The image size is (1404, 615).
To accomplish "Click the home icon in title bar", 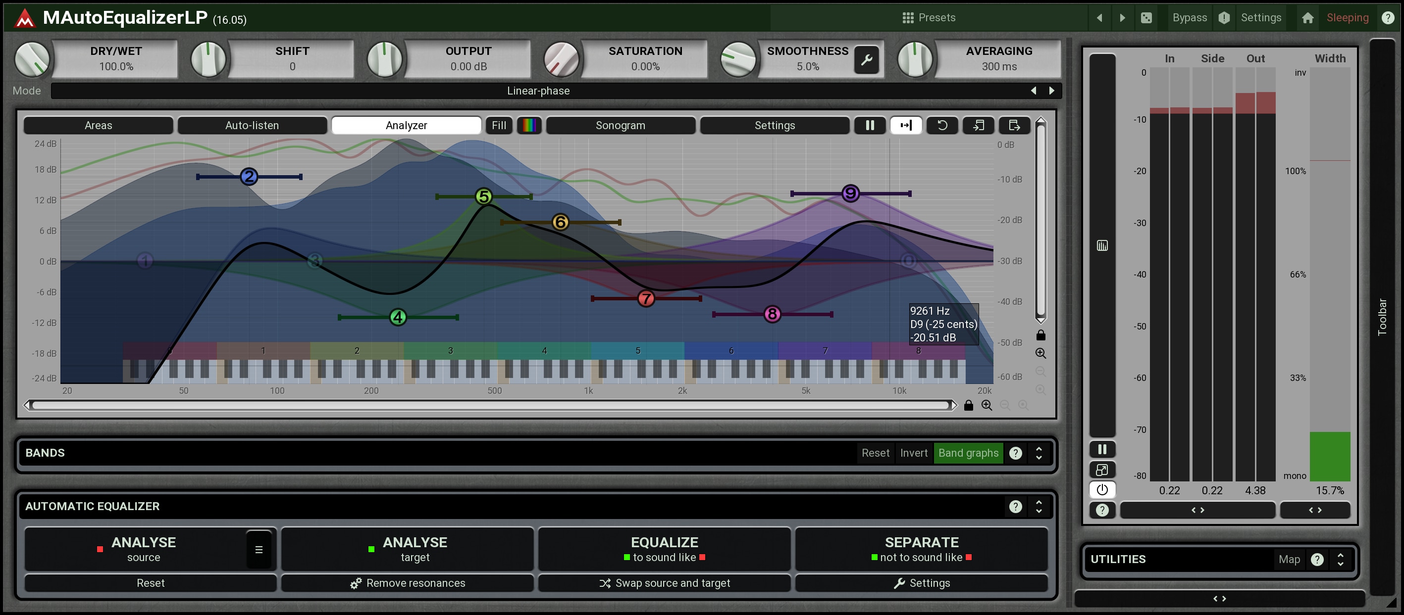I will [1307, 17].
